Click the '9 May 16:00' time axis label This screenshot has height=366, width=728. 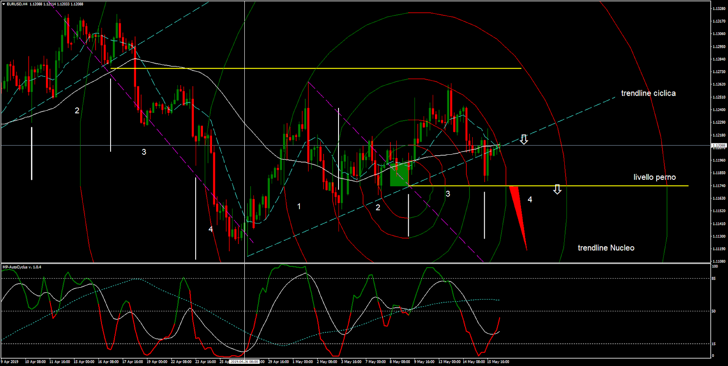[424, 362]
